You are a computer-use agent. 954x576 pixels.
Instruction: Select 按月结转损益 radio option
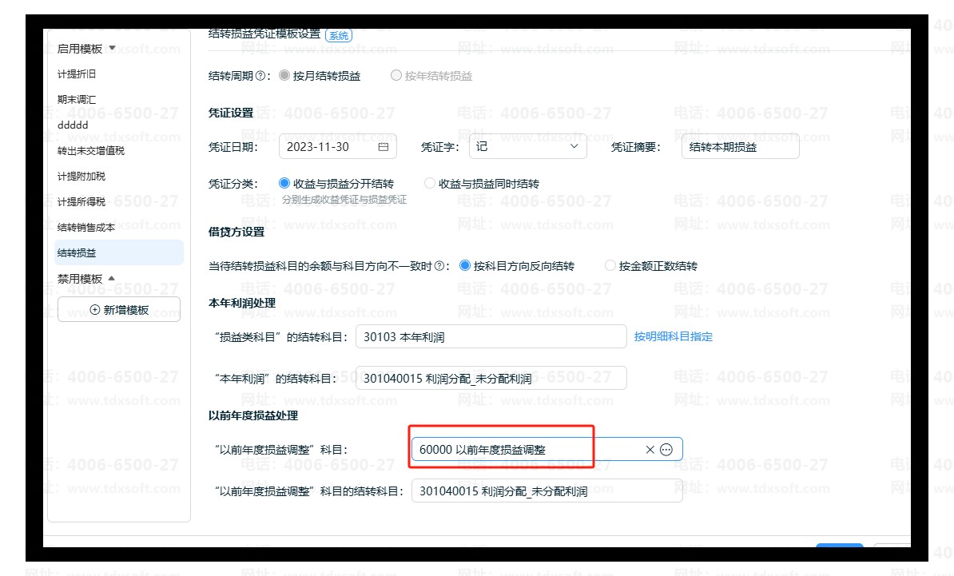284,76
